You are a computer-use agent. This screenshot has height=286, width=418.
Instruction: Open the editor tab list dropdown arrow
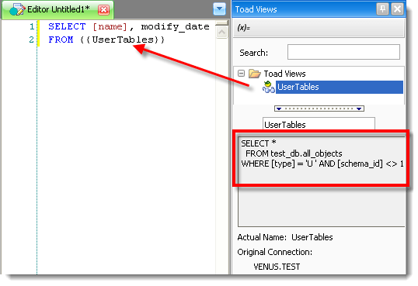click(x=219, y=9)
